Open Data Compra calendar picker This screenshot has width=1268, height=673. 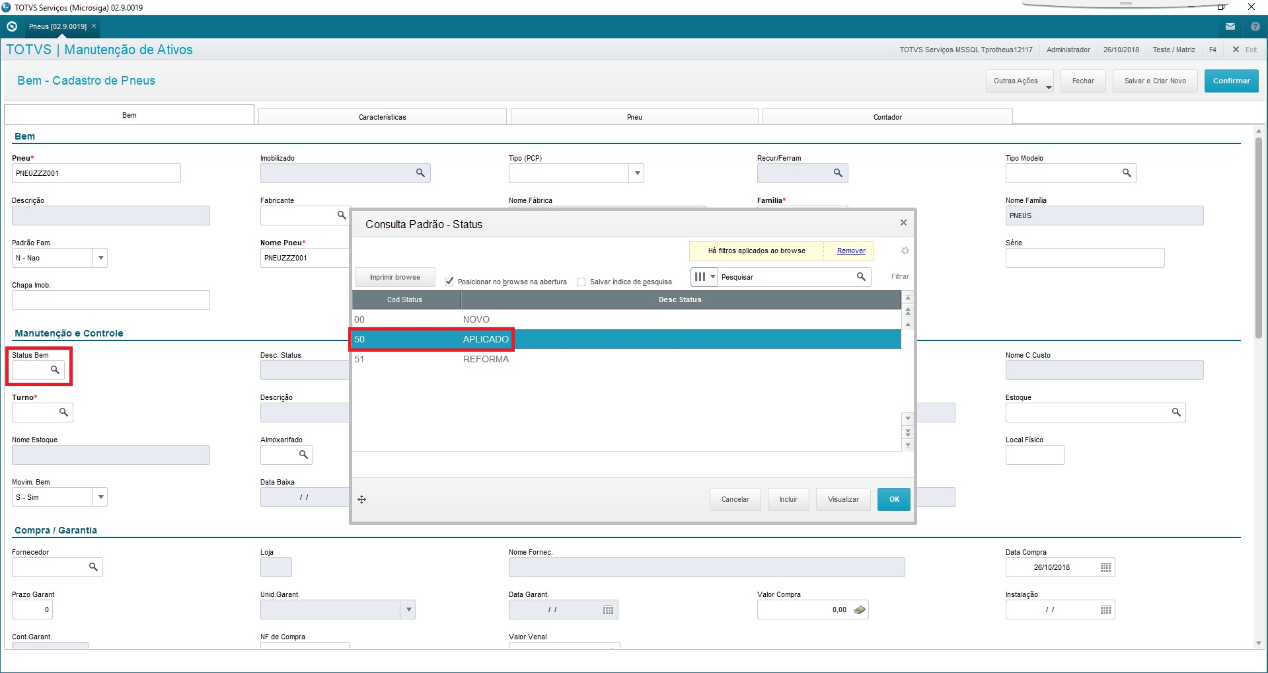pyautogui.click(x=1105, y=568)
